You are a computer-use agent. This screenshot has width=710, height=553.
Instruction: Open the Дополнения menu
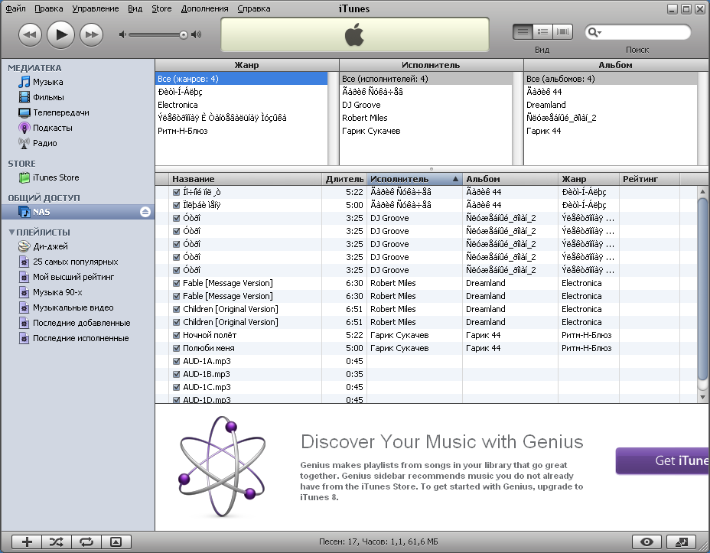(205, 8)
